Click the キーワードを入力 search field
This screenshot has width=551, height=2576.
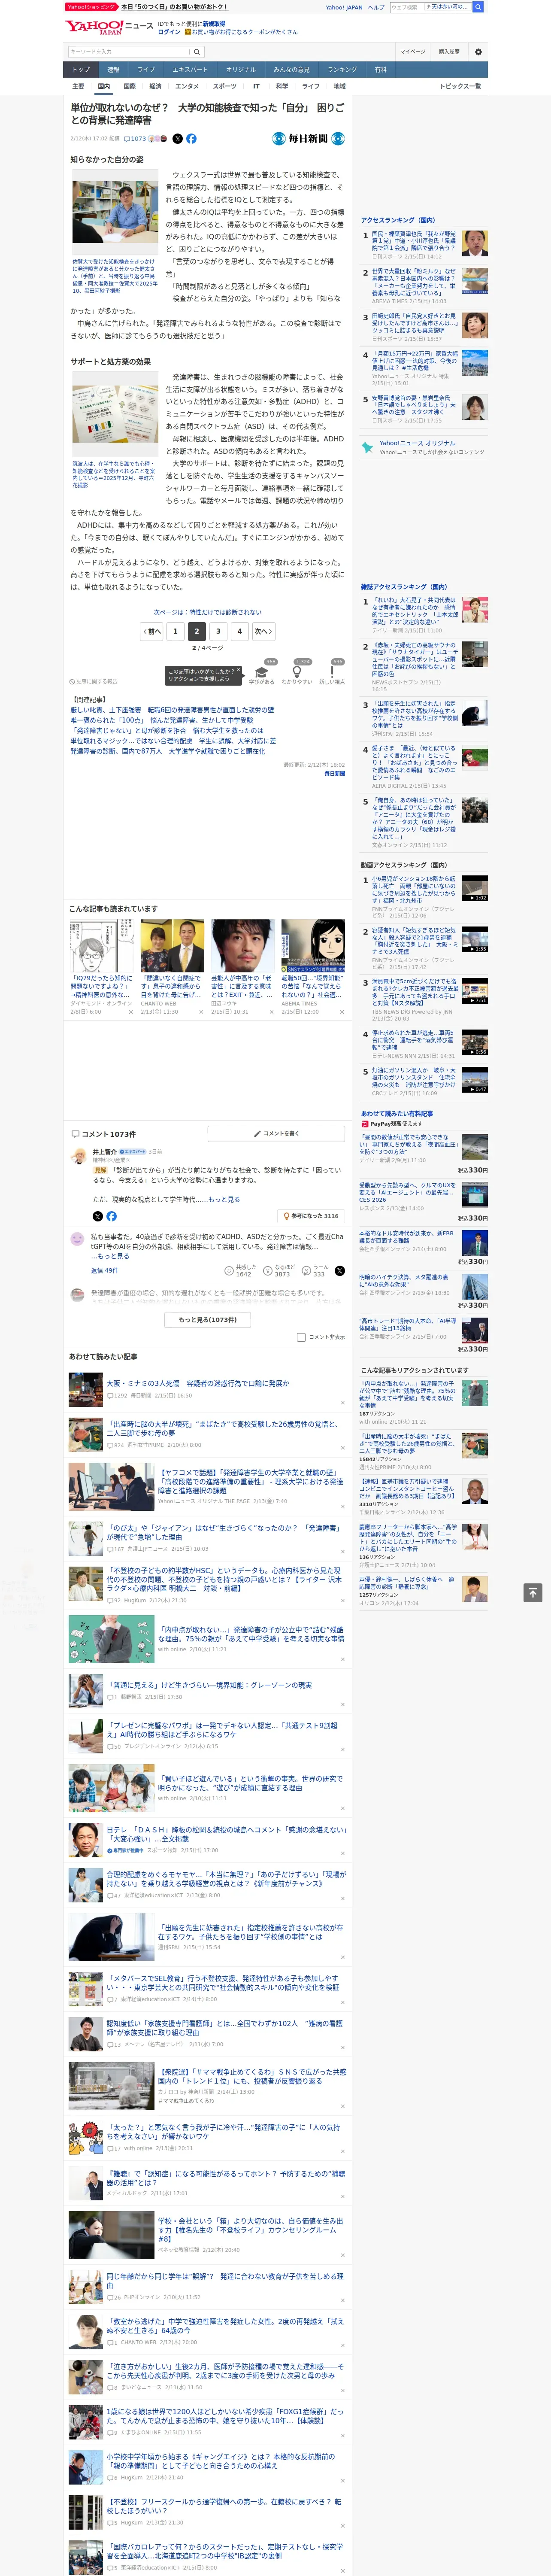129,52
